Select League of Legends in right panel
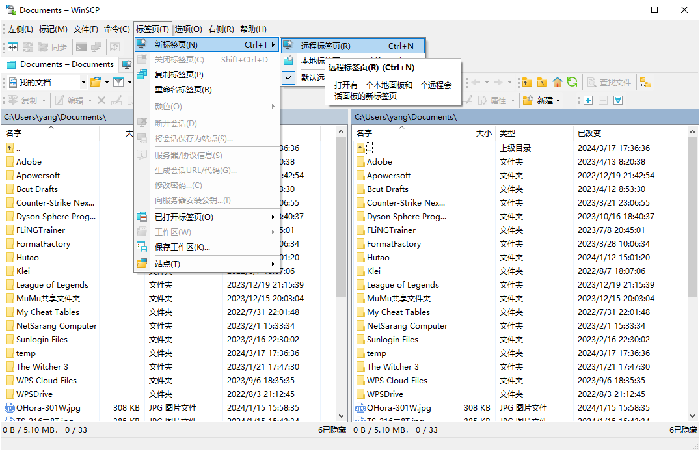Screen dimensions: 700x451 tap(403, 285)
